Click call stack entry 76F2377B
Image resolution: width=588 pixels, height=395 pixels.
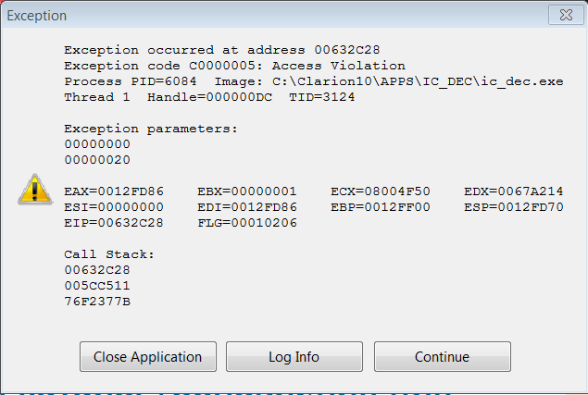point(97,302)
